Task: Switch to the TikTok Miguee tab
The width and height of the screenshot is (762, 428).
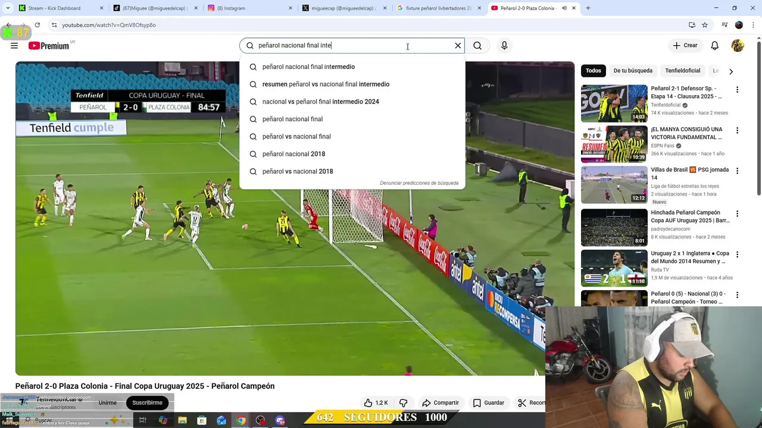Action: [x=155, y=8]
